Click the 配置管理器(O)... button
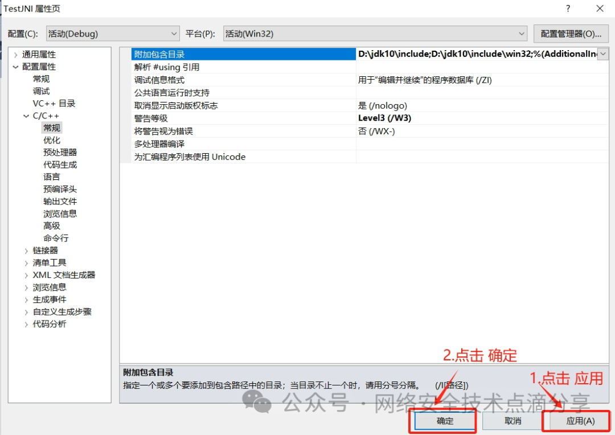This screenshot has height=435, width=615. coord(571,34)
